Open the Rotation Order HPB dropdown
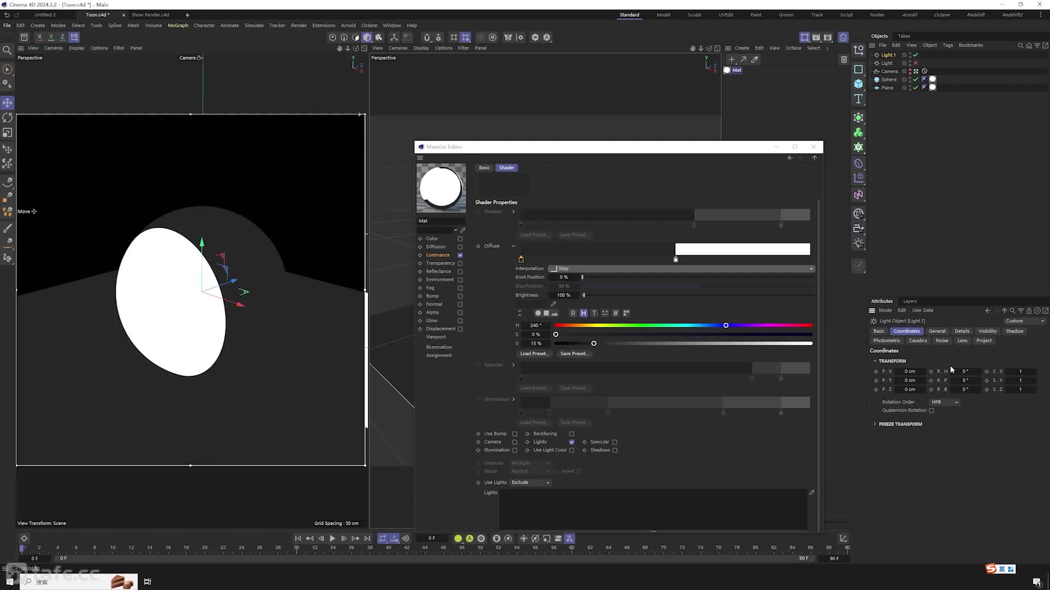The height and width of the screenshot is (590, 1050). coord(944,402)
